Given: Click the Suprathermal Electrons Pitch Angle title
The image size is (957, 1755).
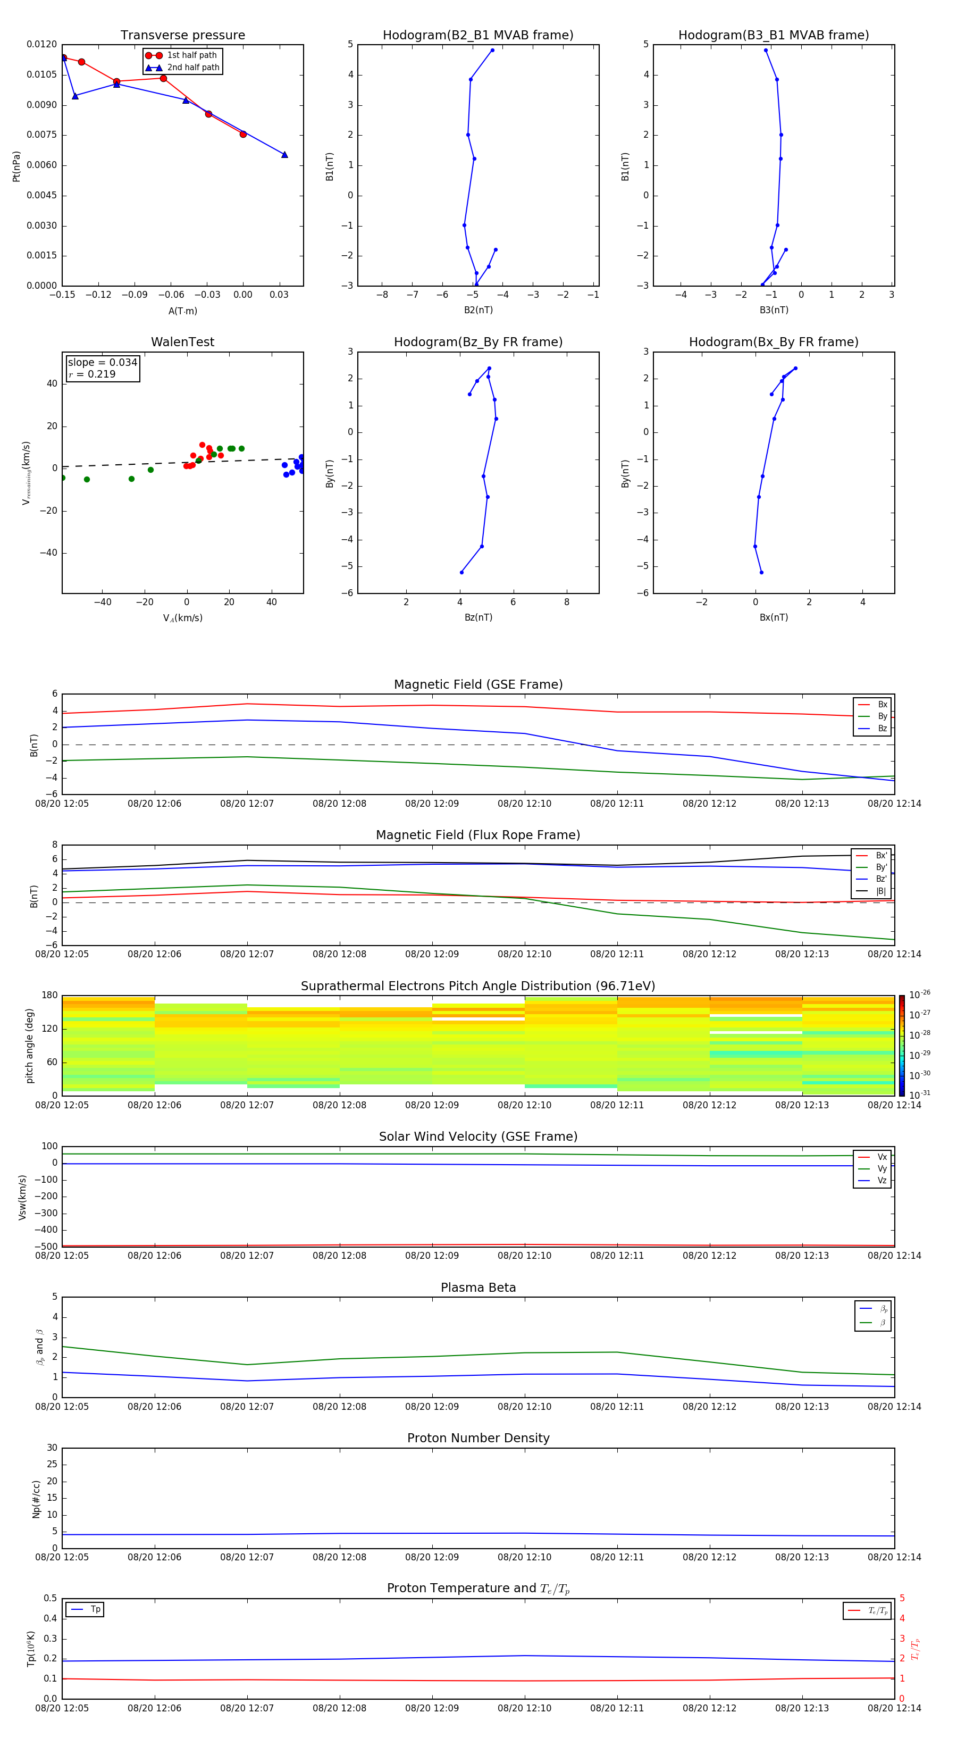Looking at the screenshot, I should click(x=478, y=987).
